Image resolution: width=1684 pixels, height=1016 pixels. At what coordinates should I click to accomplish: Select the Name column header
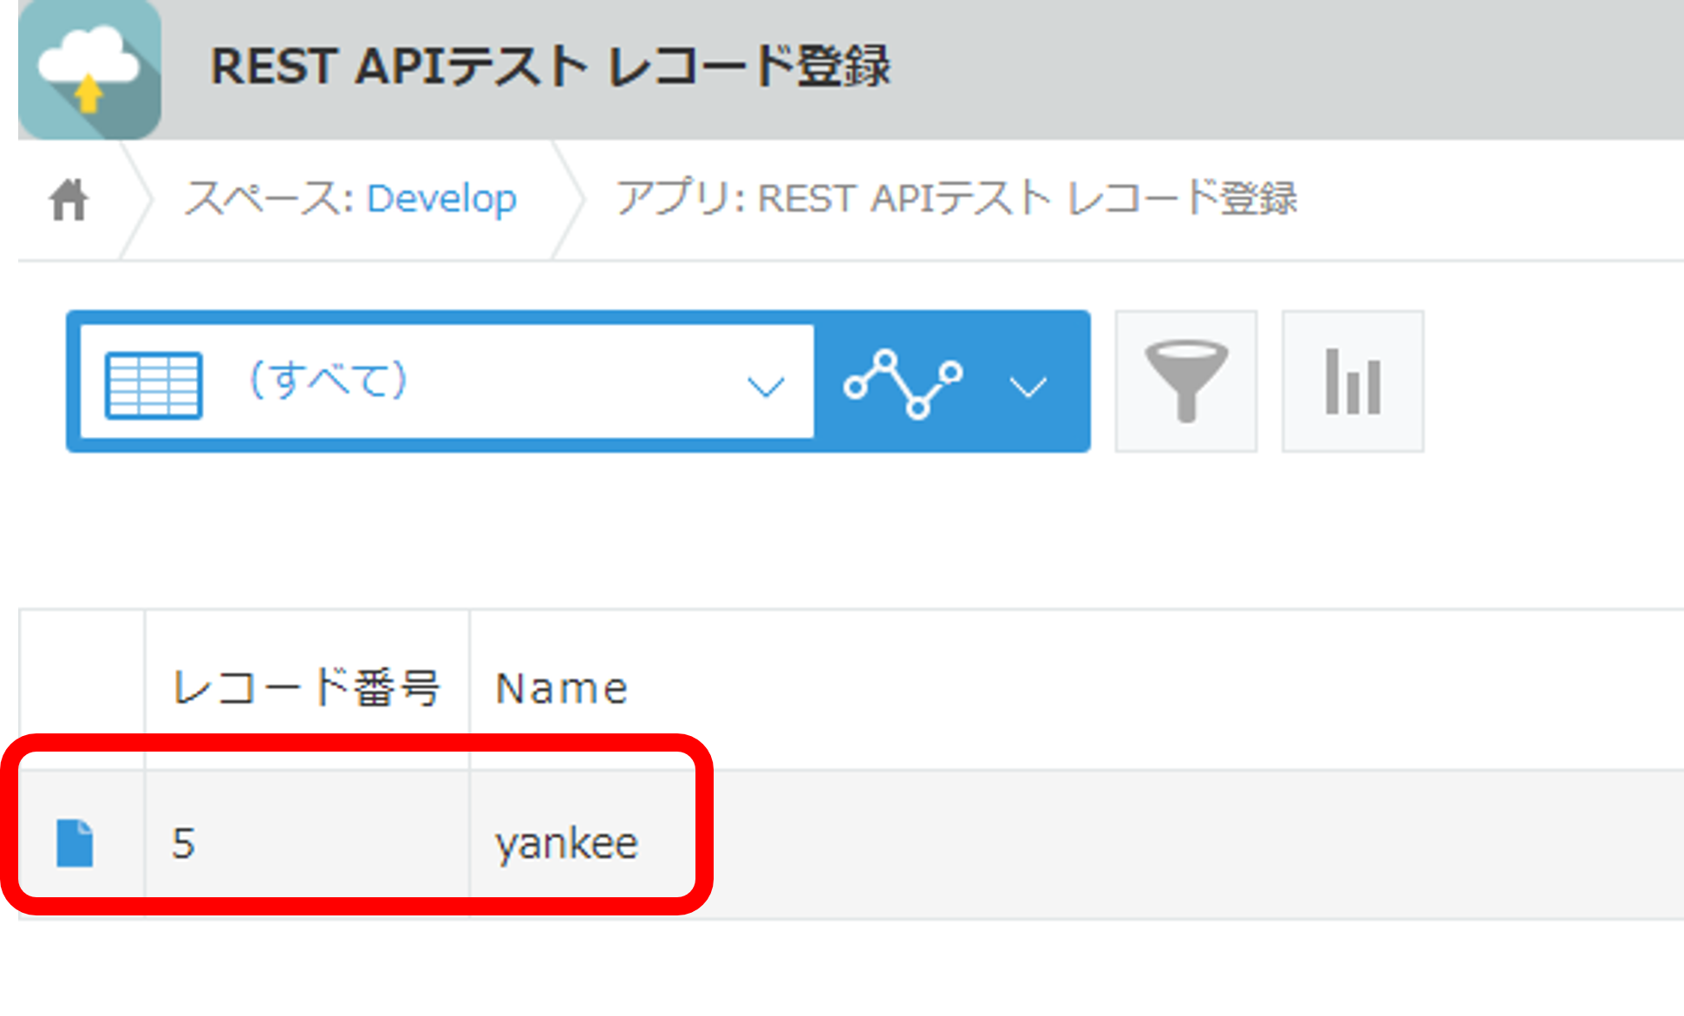coord(561,685)
